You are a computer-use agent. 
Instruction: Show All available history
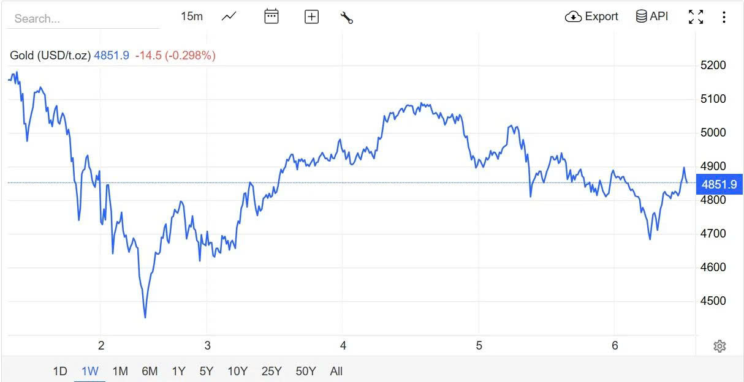336,371
